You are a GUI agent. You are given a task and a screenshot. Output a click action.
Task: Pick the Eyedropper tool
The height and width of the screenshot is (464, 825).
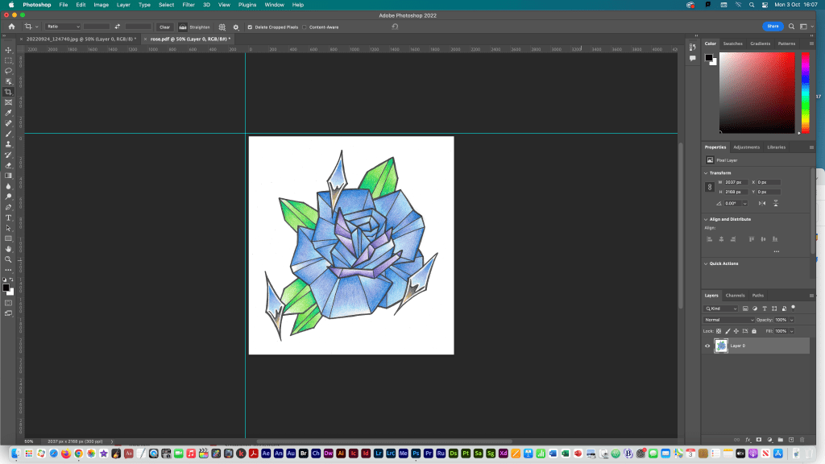pos(8,113)
